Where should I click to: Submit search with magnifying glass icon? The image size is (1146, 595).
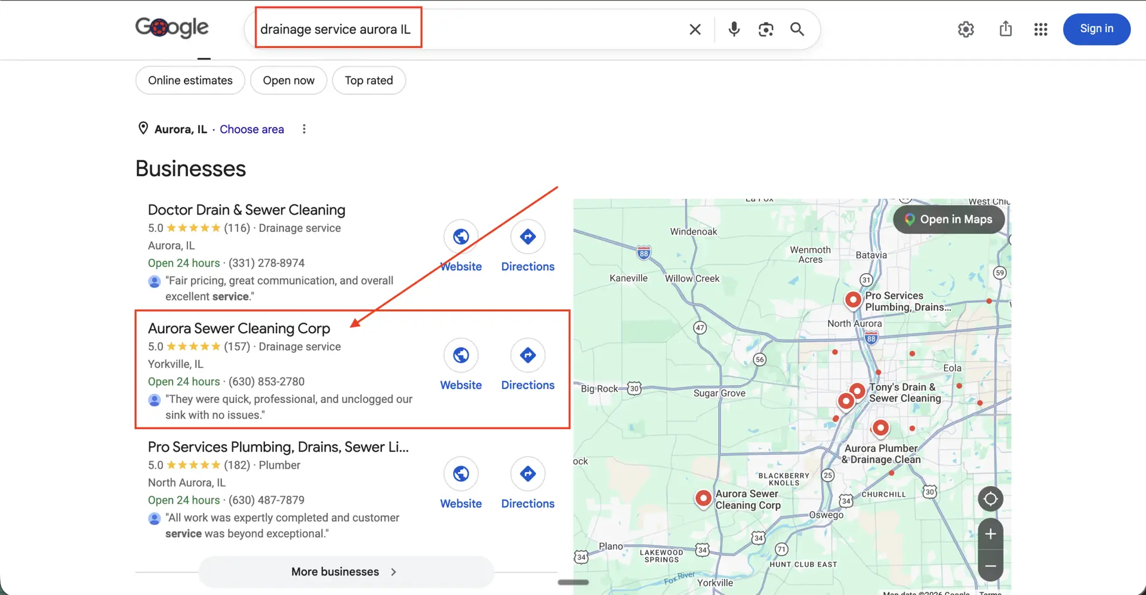(x=797, y=29)
